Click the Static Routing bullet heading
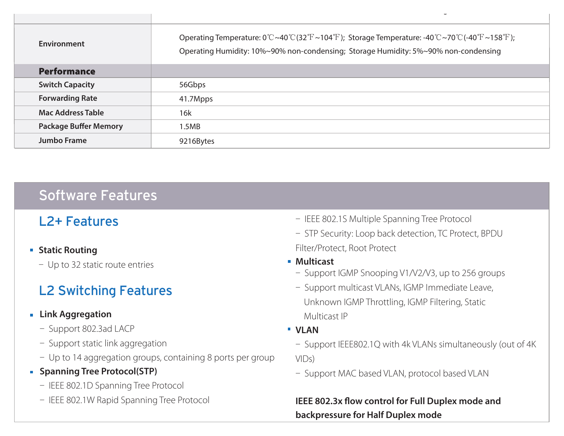564x436 pixels. [68, 250]
